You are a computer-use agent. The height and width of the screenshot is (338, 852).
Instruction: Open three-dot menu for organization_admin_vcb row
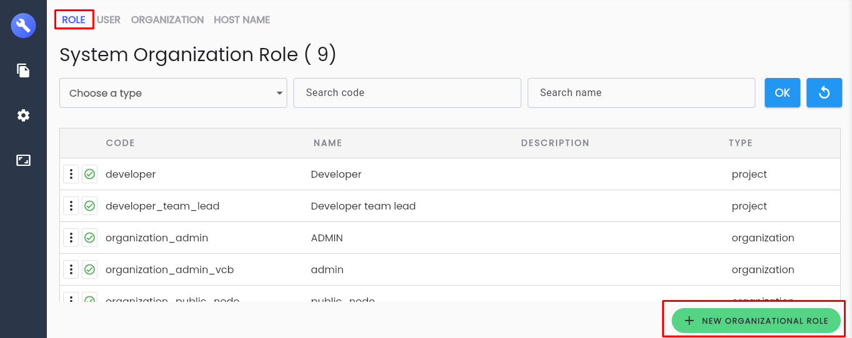click(x=71, y=269)
